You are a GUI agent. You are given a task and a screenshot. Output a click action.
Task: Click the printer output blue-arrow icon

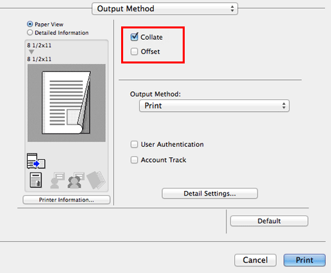point(36,161)
